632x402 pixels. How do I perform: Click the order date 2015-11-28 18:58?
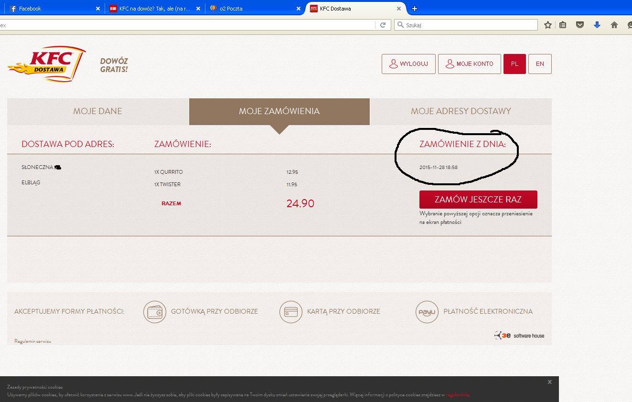click(439, 167)
